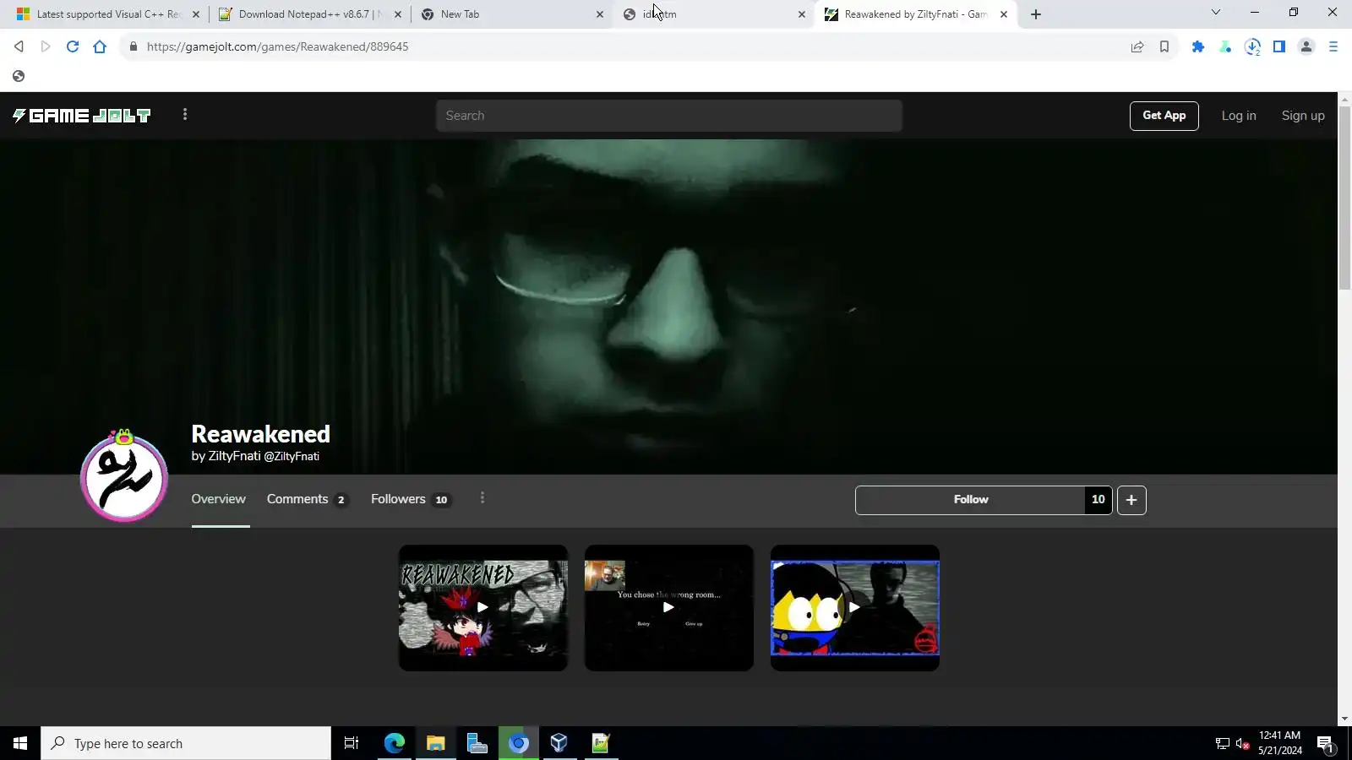Open Notepad++ from the taskbar
Image resolution: width=1352 pixels, height=760 pixels.
coord(601,743)
